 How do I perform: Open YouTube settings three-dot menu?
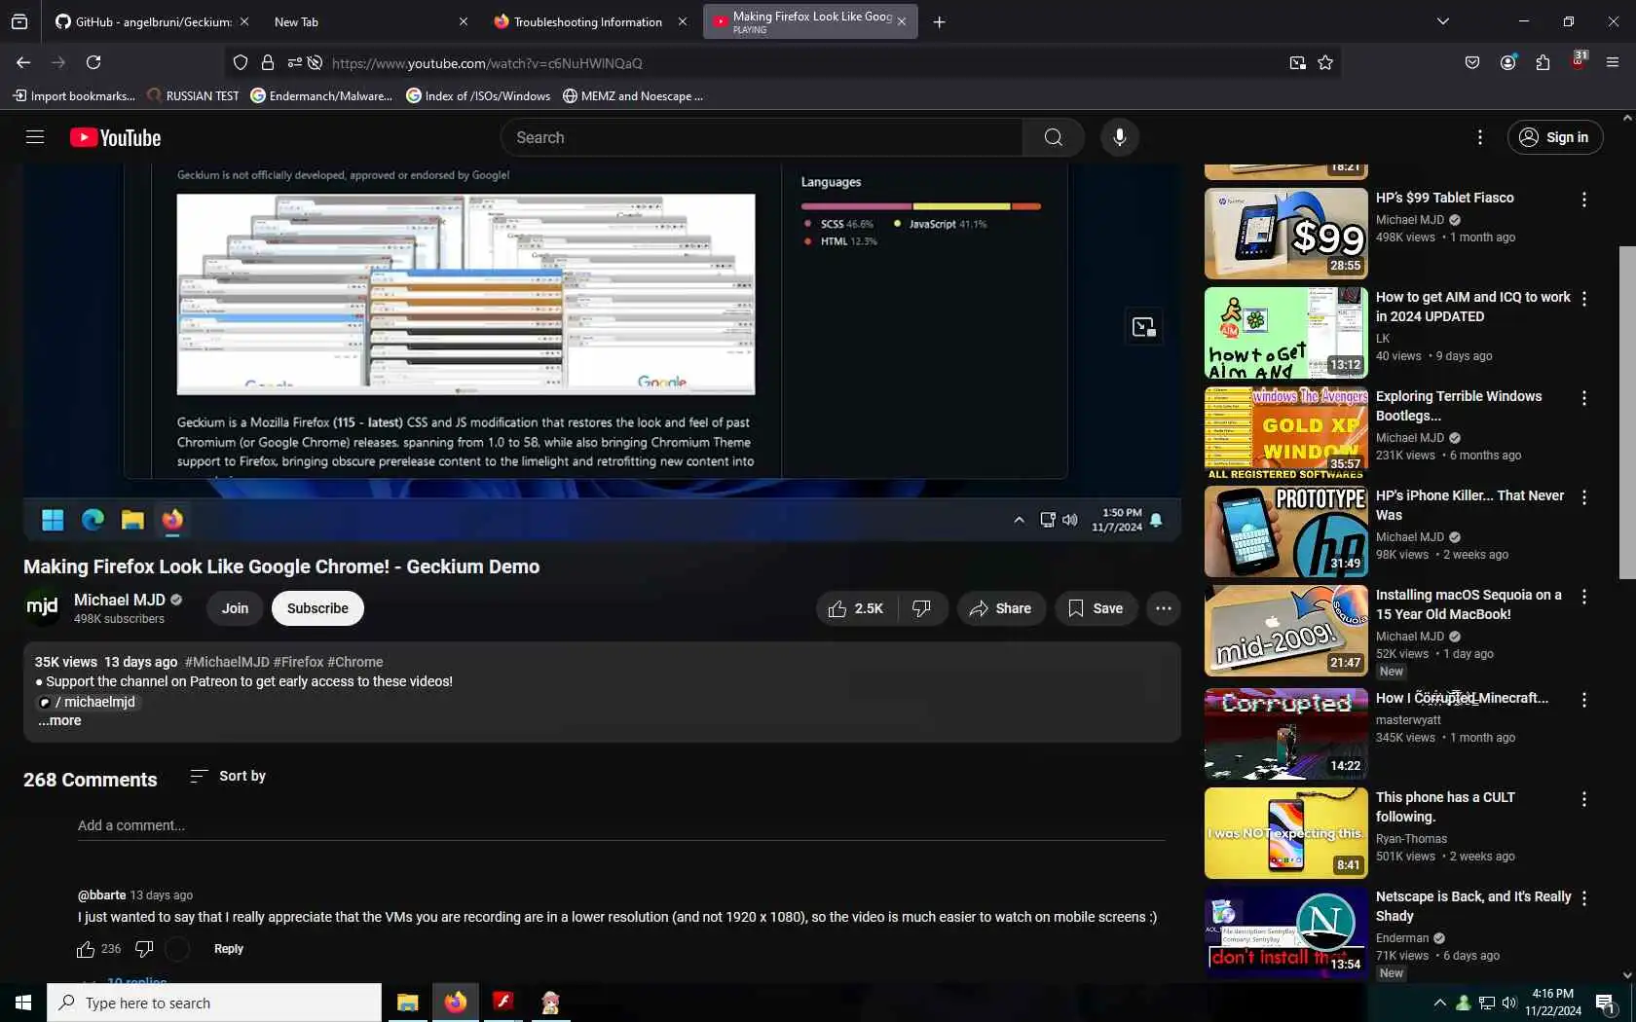1479,137
